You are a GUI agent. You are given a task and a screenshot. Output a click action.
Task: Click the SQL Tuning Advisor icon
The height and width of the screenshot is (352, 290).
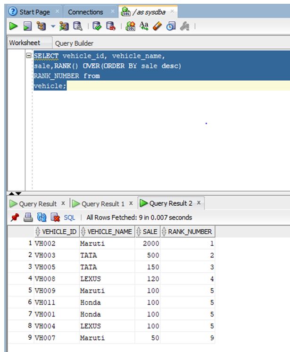point(78,26)
